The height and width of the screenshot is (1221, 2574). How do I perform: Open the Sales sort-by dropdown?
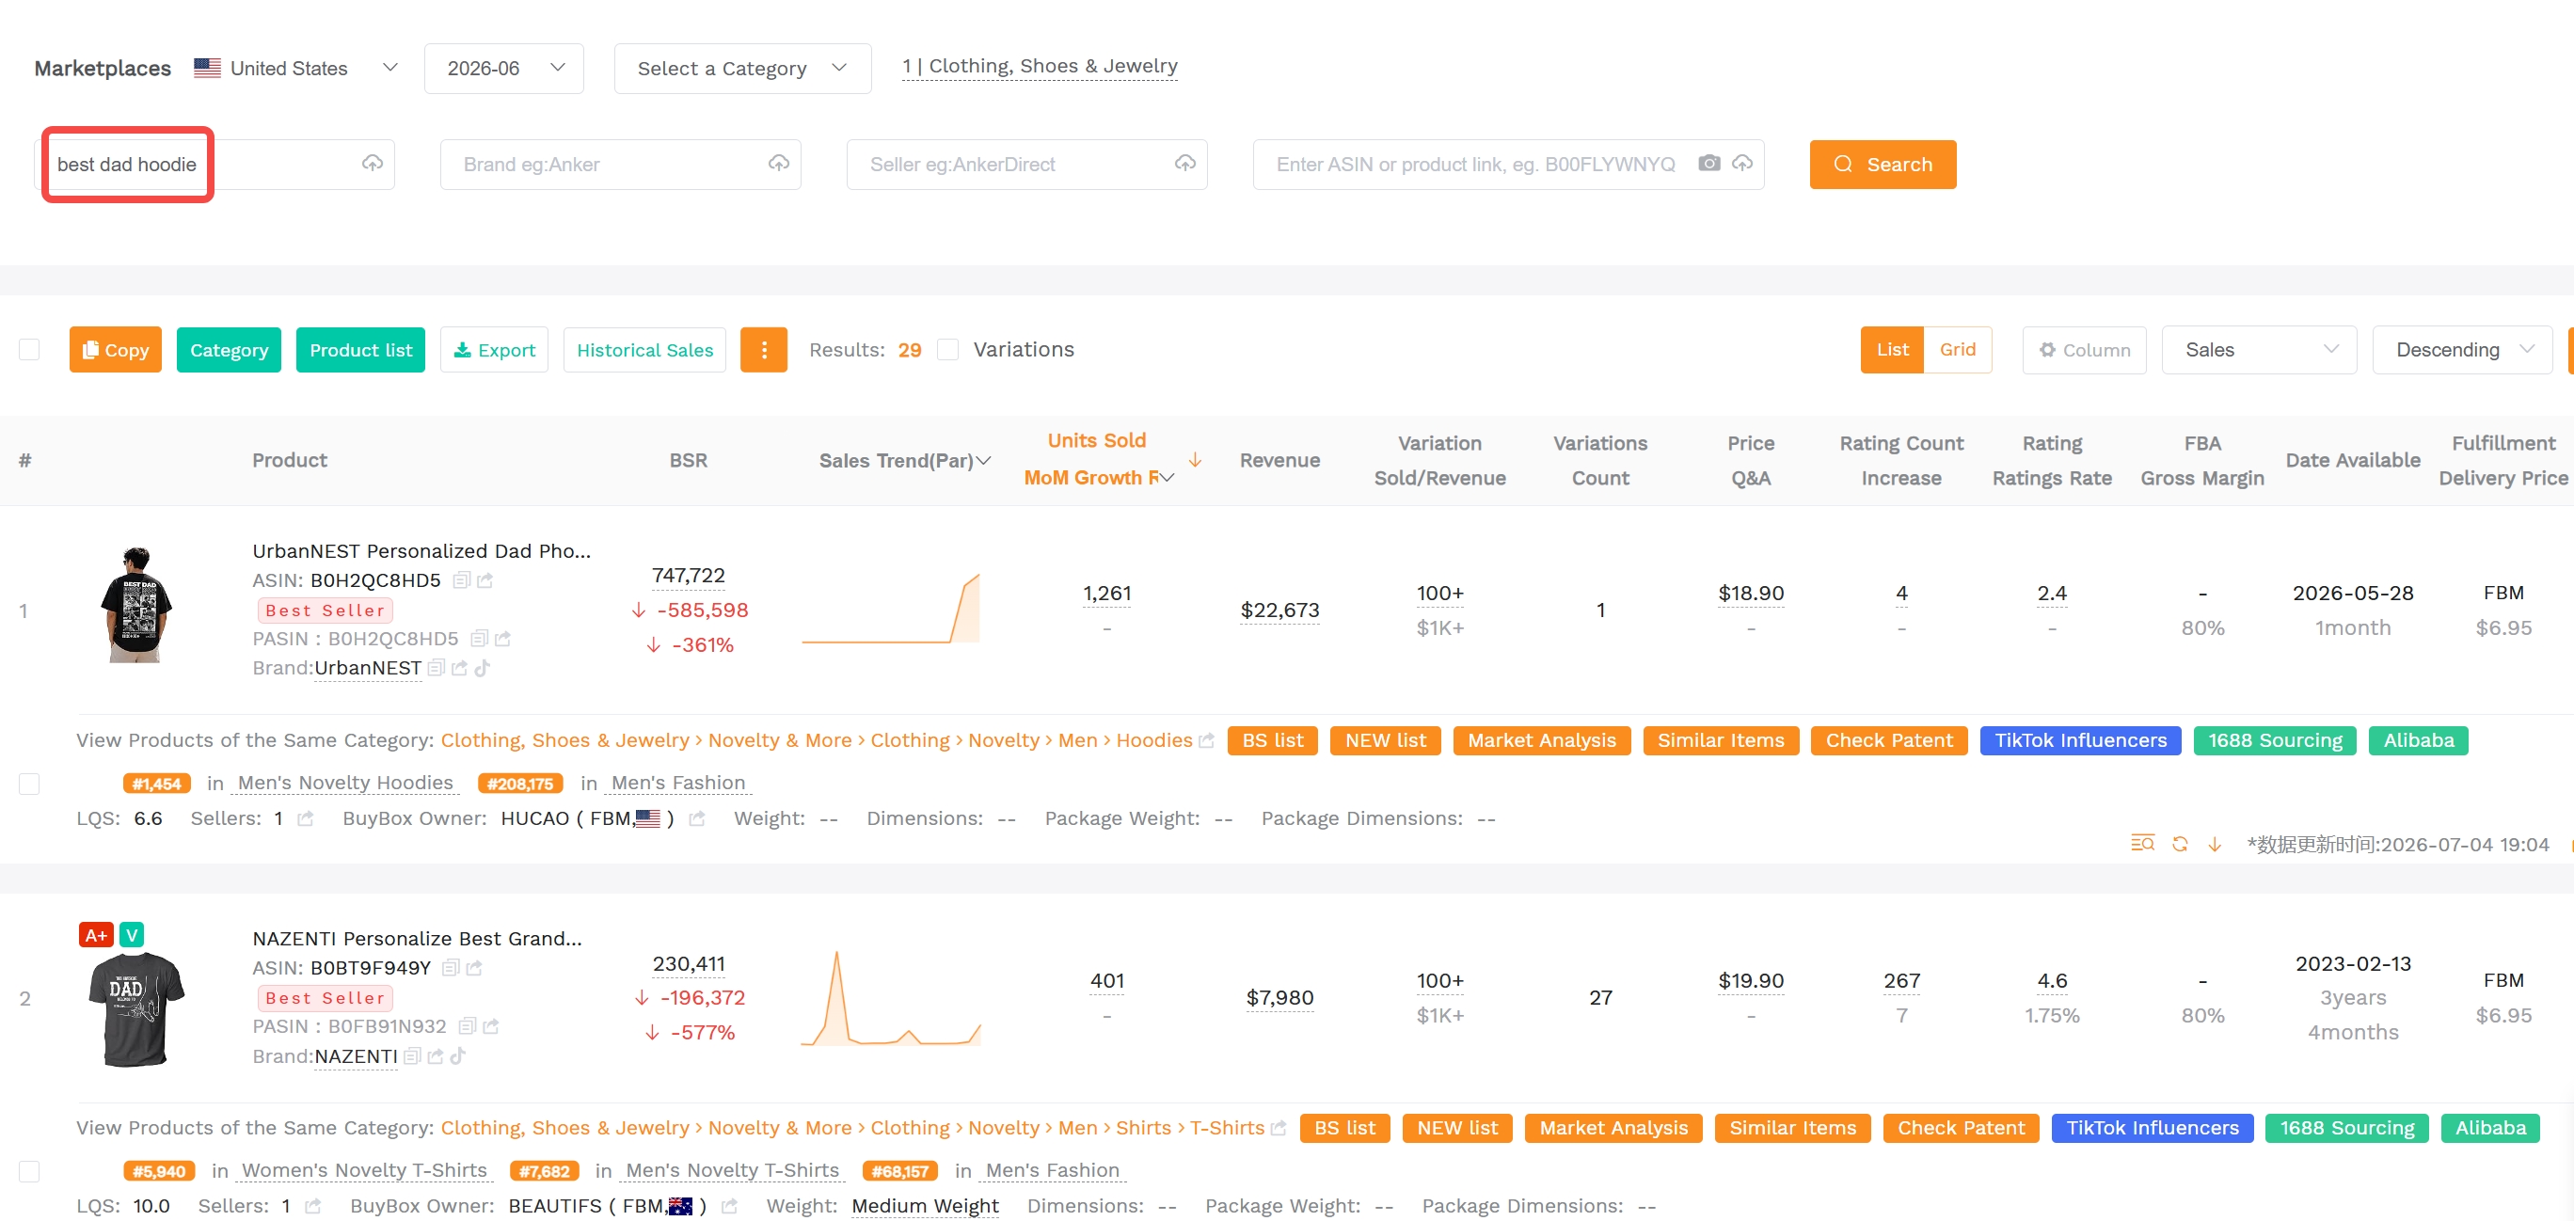(2258, 350)
